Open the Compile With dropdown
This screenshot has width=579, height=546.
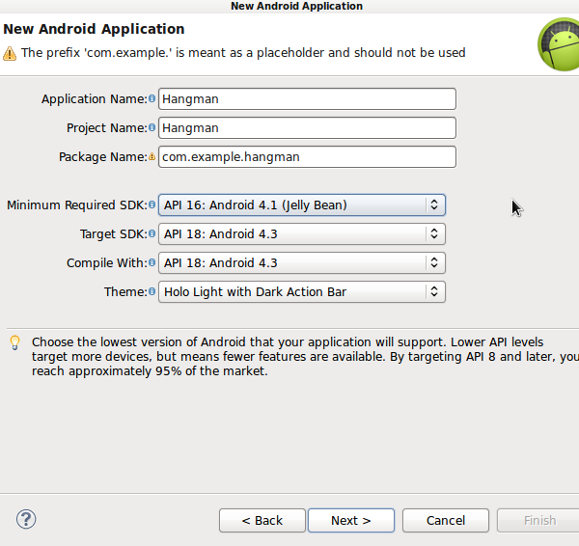tap(302, 262)
